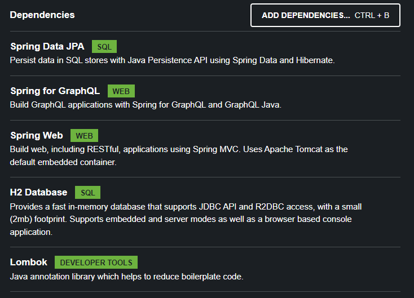The height and width of the screenshot is (298, 414).
Task: Click the WEB tag beside Spring Web
Action: click(84, 136)
